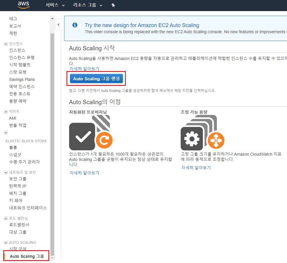Screen dimensions: 287x263
Task: Collapse the sidebar with the arrow handle
Action: click(x=58, y=24)
